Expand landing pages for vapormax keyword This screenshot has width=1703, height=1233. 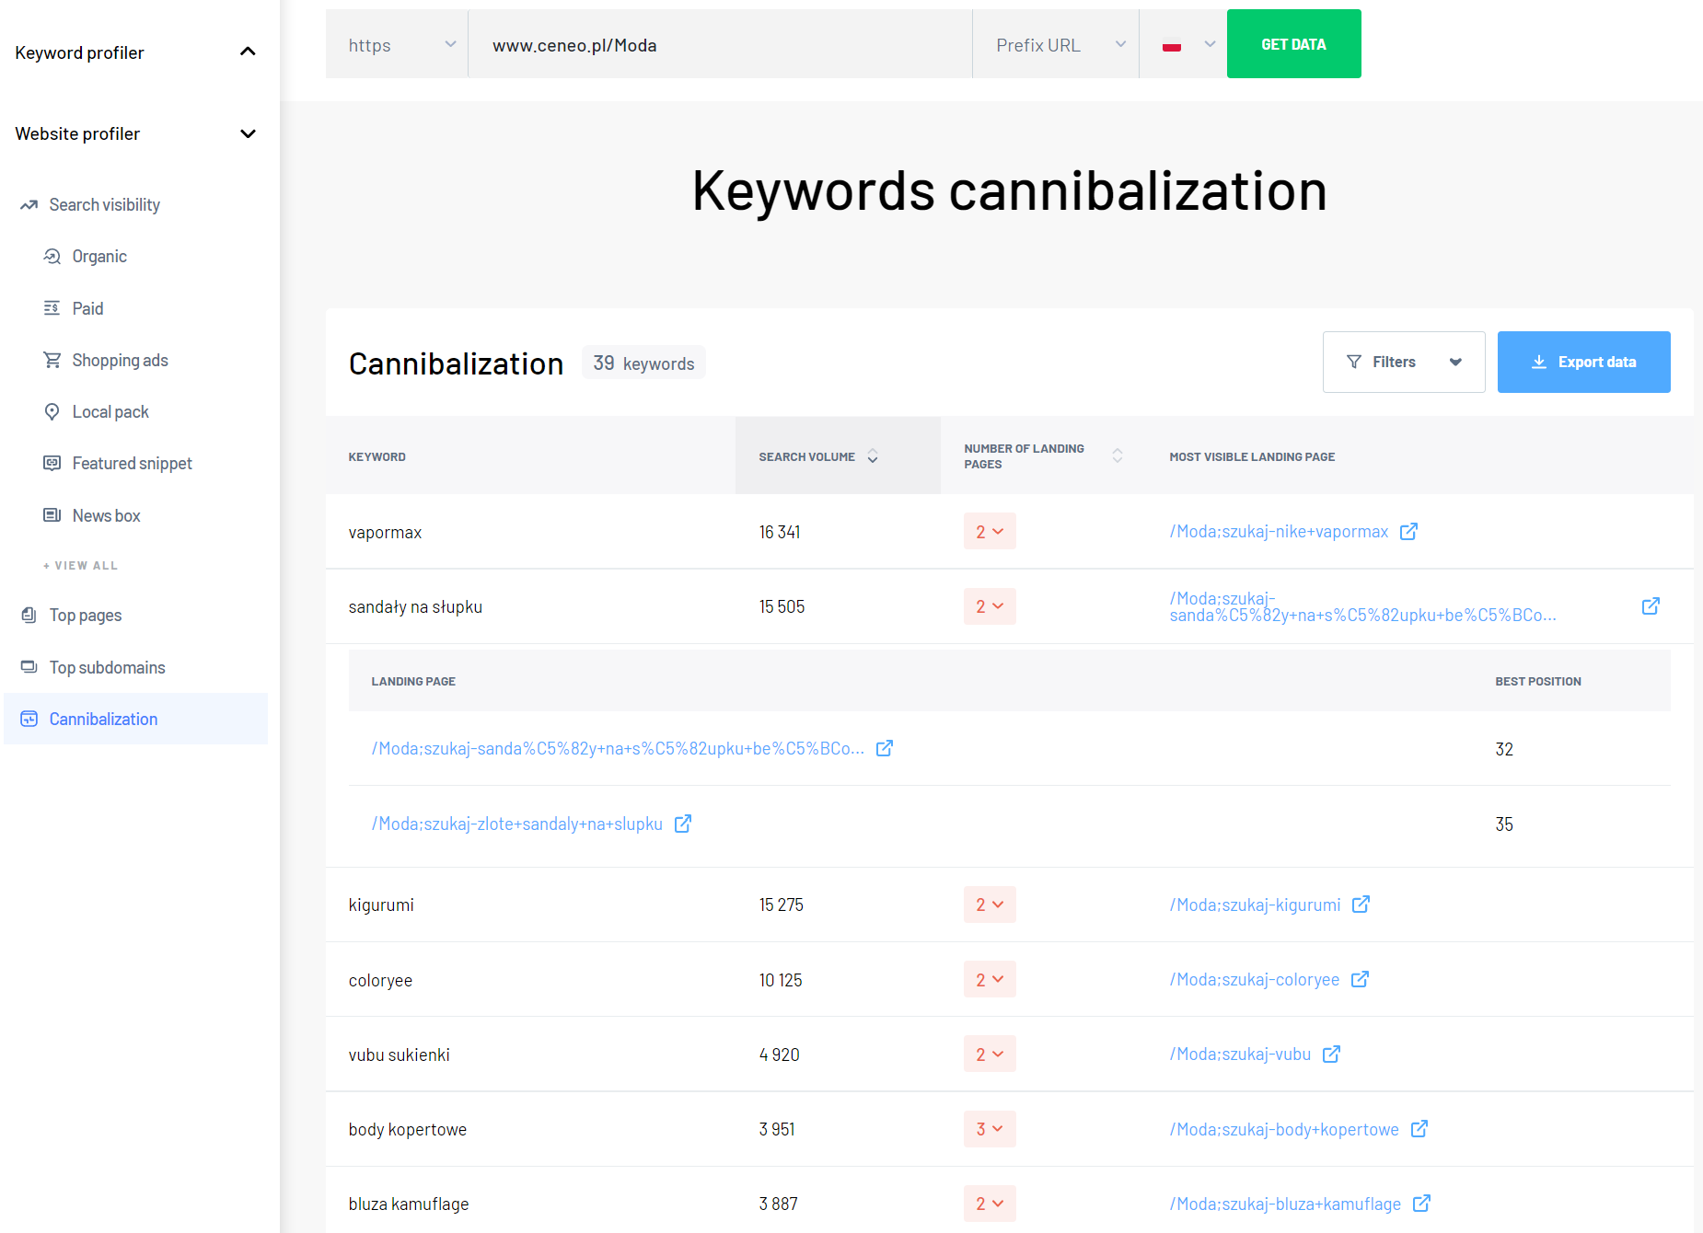[990, 531]
